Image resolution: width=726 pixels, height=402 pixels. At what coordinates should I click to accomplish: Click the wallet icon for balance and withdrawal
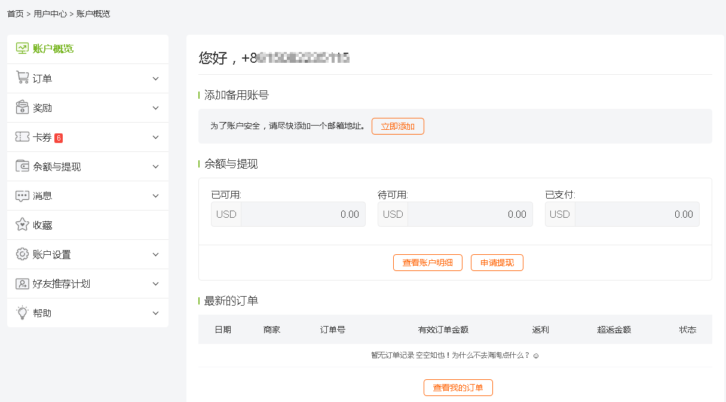click(x=22, y=166)
